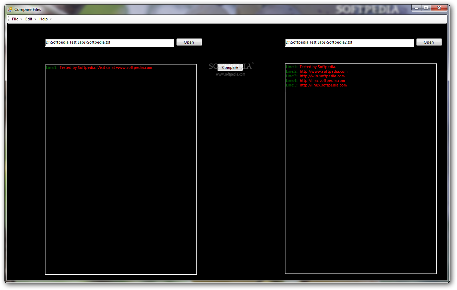457x290 pixels.
Task: Maximize the Compare Files window
Action: [x=426, y=8]
